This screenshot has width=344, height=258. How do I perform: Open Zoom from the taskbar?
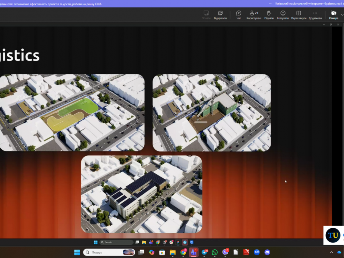(257, 252)
